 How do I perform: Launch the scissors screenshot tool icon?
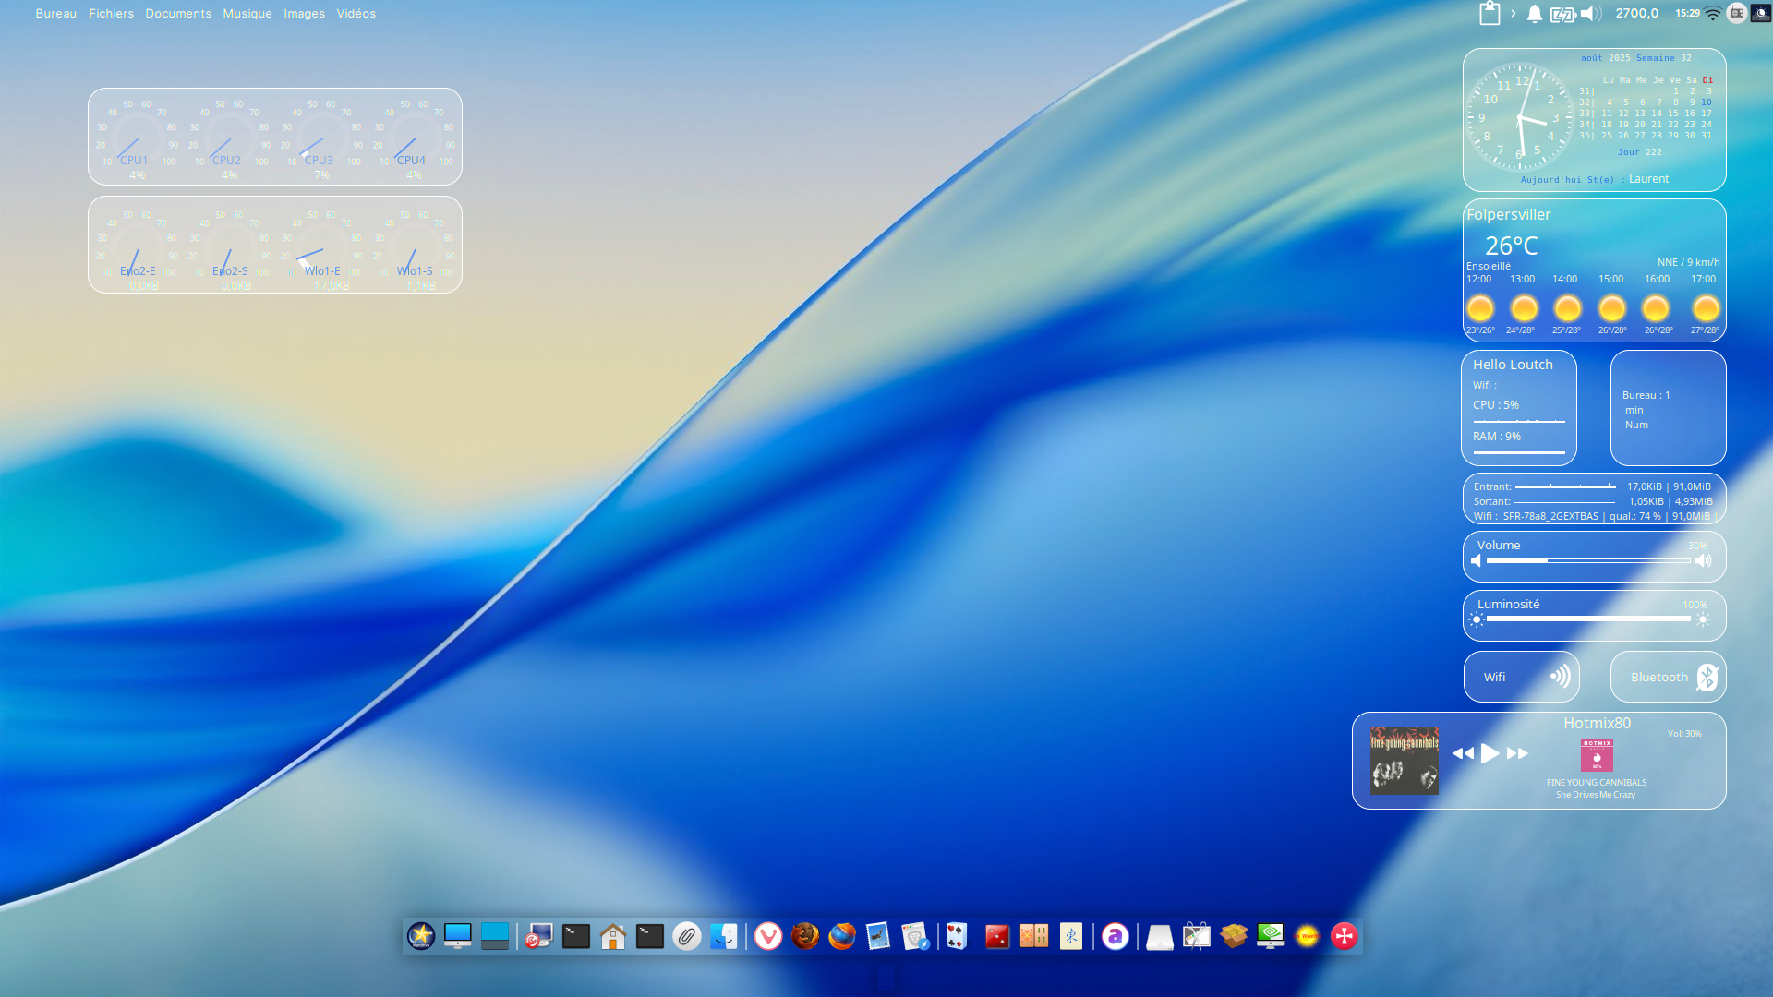tap(1197, 936)
